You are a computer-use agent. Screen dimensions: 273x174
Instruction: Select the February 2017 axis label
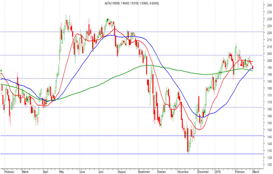pos(9,172)
